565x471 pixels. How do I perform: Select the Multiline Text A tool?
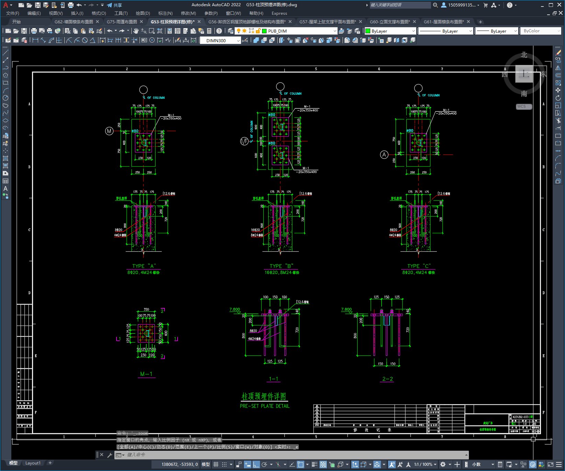pyautogui.click(x=5, y=188)
